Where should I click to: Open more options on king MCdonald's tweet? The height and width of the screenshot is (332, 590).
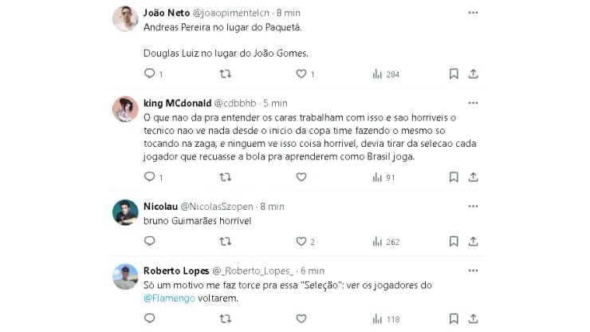473,103
